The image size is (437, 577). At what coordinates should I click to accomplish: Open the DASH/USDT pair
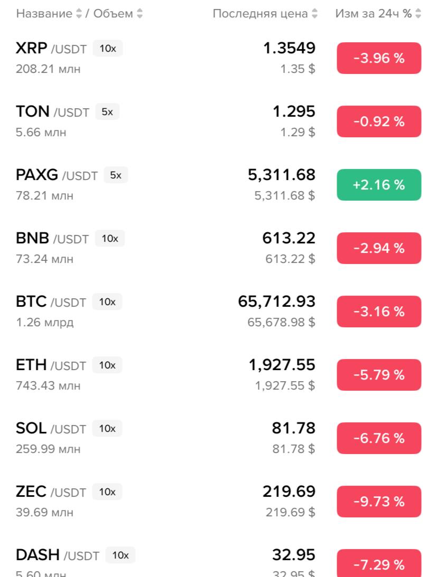tap(219, 560)
